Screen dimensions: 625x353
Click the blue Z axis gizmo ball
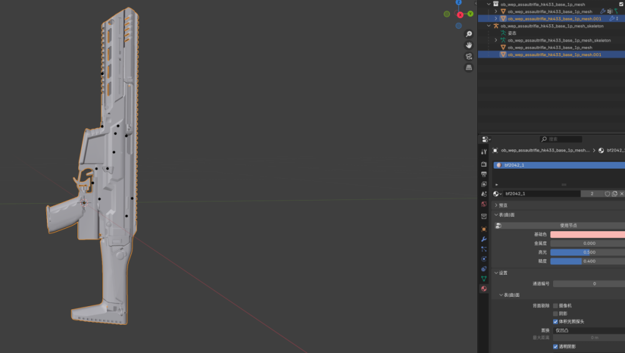(x=458, y=2)
